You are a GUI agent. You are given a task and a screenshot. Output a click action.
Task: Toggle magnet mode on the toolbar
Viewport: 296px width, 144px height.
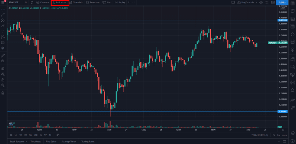(3, 69)
